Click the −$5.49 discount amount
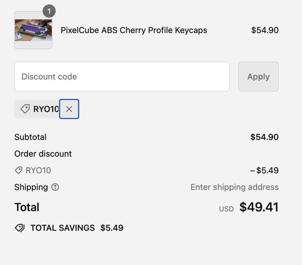 click(x=264, y=170)
